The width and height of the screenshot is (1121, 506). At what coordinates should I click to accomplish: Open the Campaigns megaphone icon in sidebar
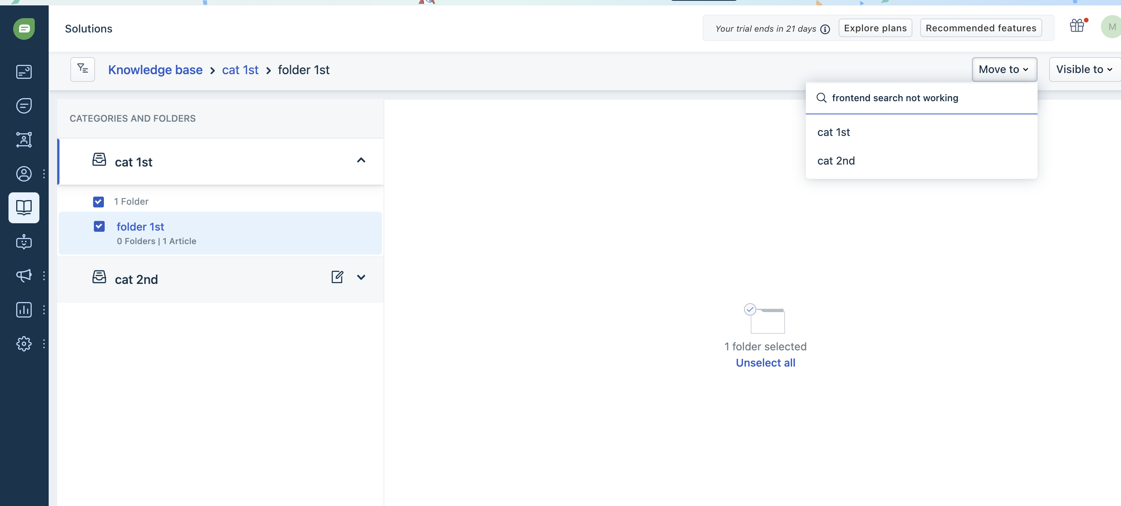[x=24, y=275]
